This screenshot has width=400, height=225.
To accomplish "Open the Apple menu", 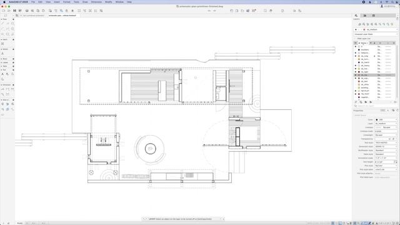I will click(4, 2).
